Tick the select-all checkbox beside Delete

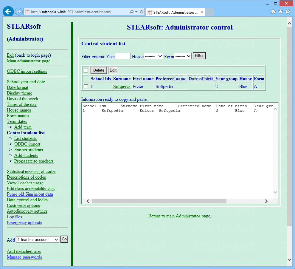click(86, 71)
